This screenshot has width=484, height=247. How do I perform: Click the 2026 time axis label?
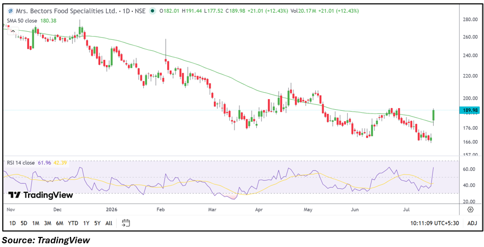[111, 210]
